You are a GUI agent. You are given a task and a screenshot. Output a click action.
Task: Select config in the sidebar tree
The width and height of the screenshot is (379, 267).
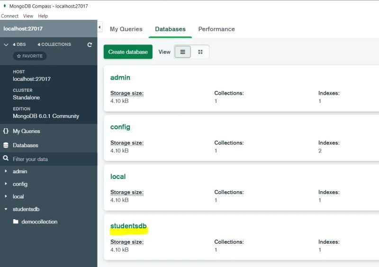point(20,184)
